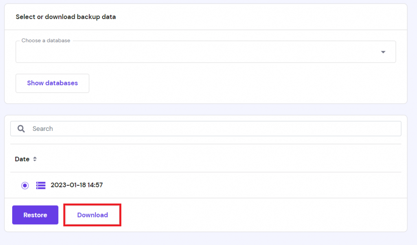
Task: Click the magnifying glass in the search bar
Action: (x=21, y=128)
